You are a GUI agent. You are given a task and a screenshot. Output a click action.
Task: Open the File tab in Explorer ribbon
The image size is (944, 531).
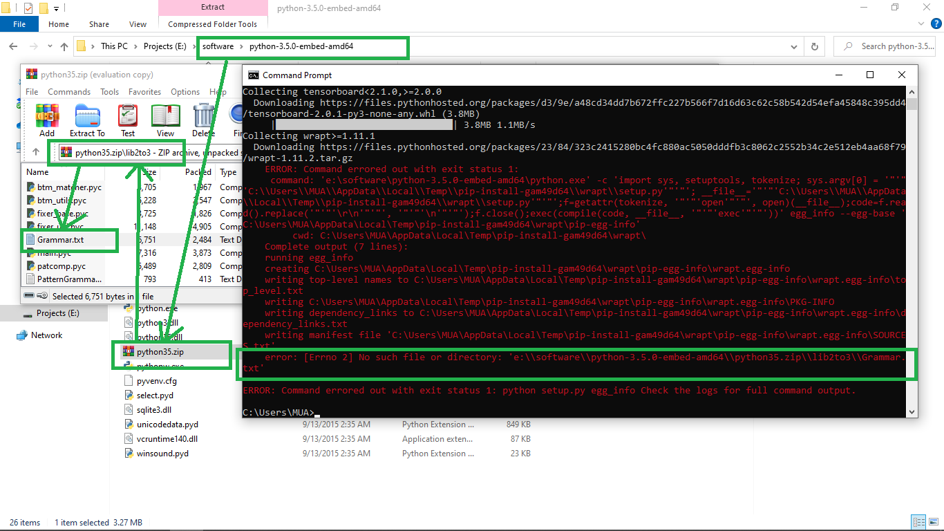19,24
